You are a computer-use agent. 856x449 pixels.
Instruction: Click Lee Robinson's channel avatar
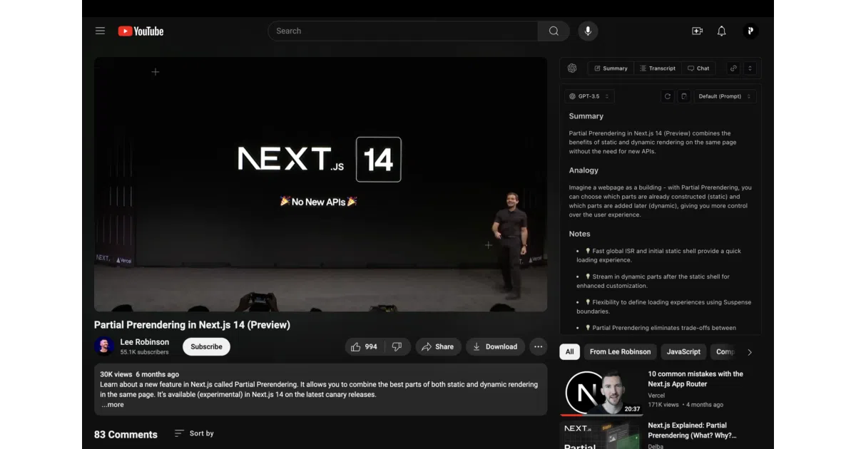pyautogui.click(x=104, y=346)
